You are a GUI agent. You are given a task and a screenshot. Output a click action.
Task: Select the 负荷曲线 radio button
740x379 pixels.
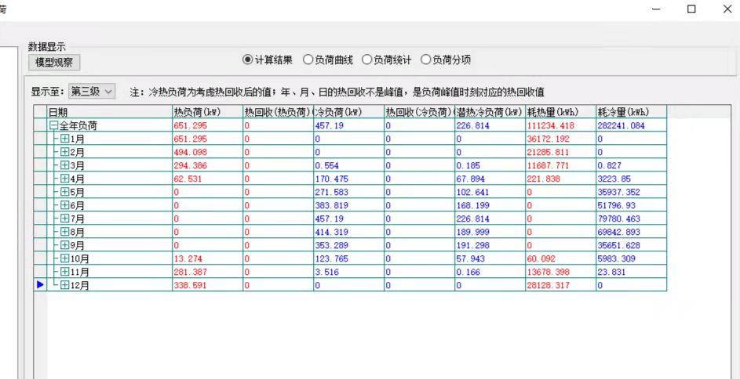308,60
